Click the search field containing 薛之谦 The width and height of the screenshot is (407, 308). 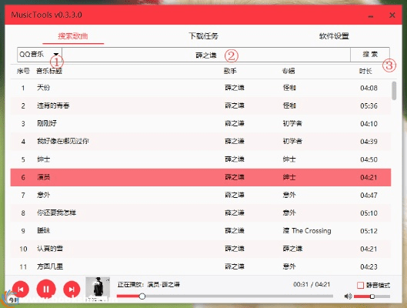206,55
